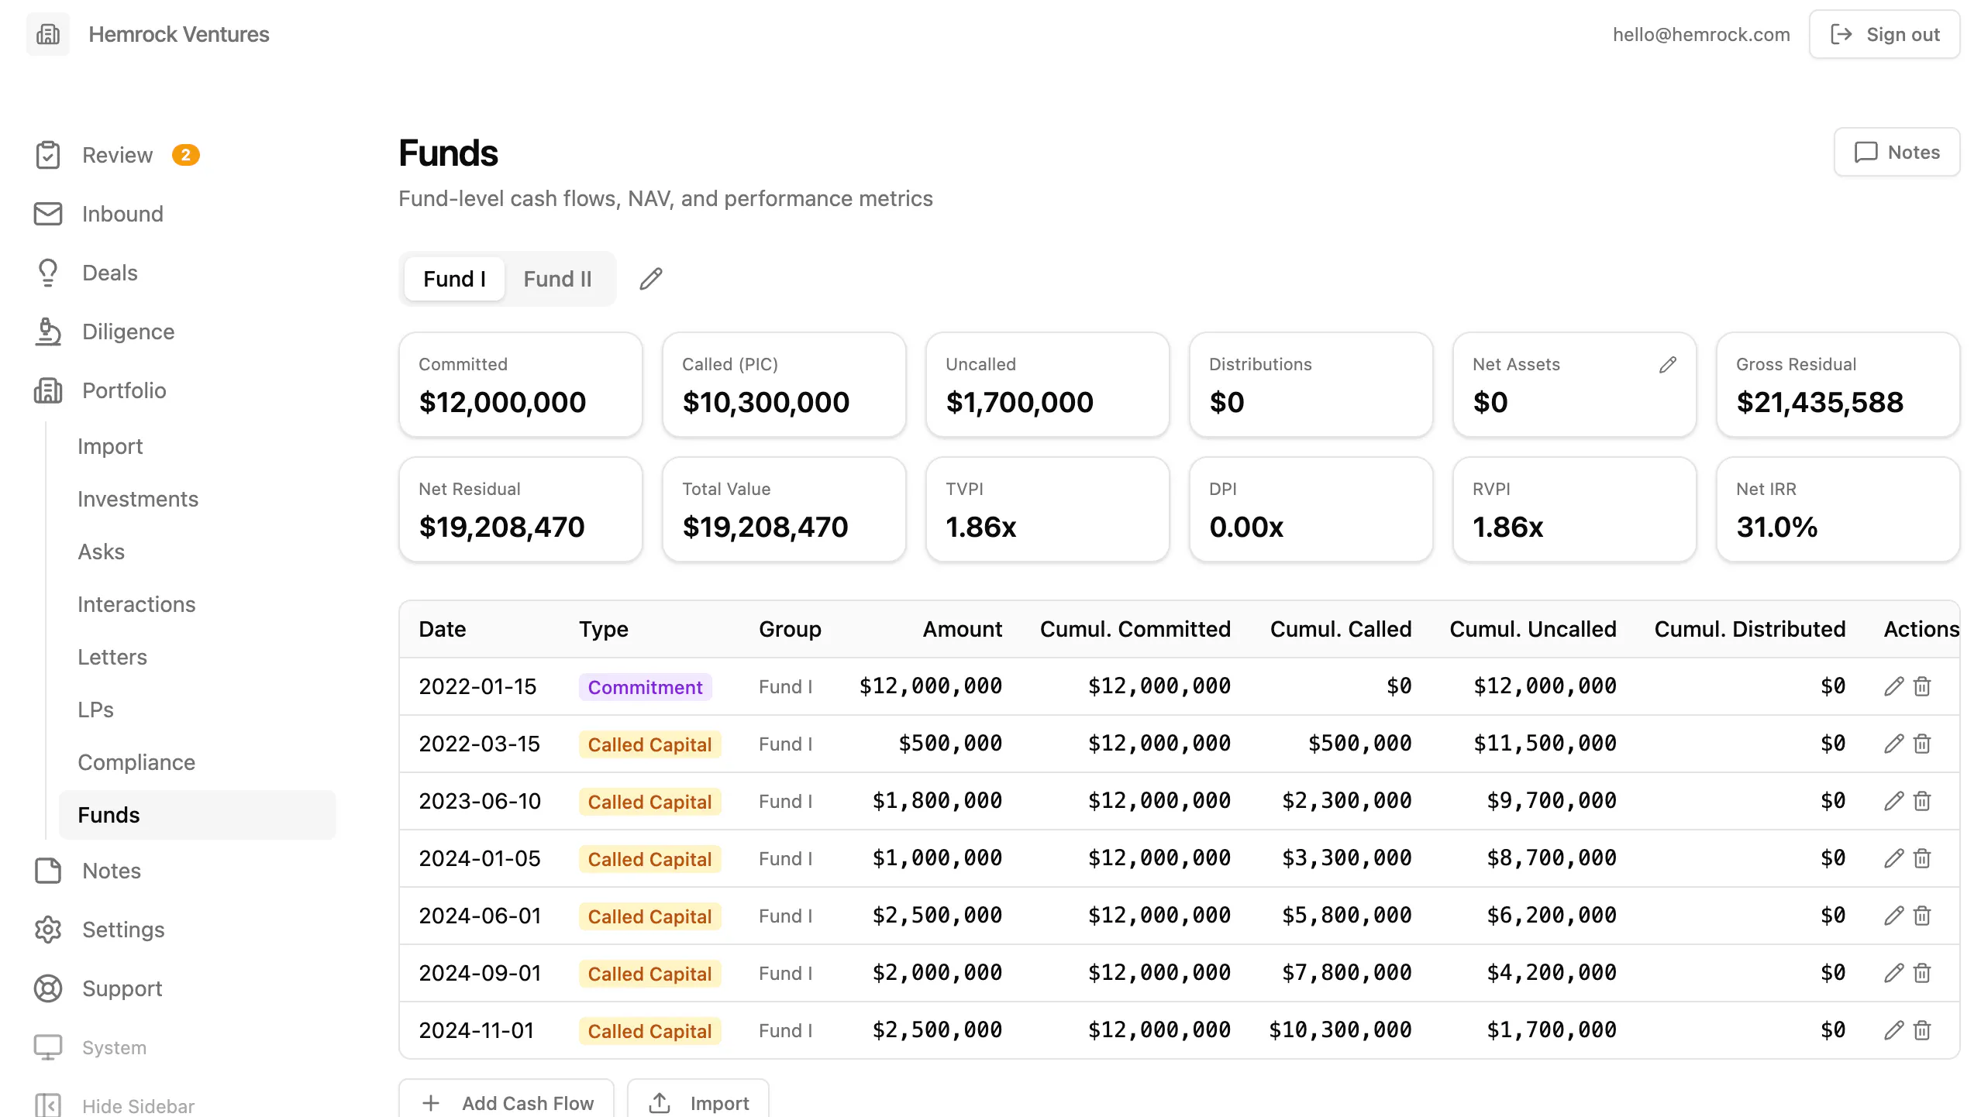1981x1117 pixels.
Task: Click the Cumul. Committed column header
Action: click(1135, 629)
